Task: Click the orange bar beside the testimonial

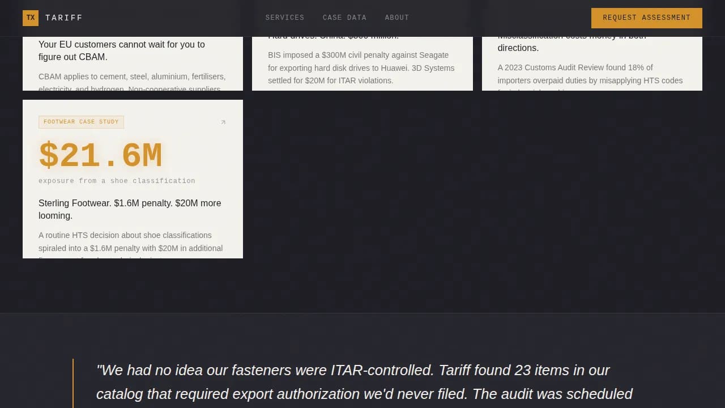Action: click(73, 383)
